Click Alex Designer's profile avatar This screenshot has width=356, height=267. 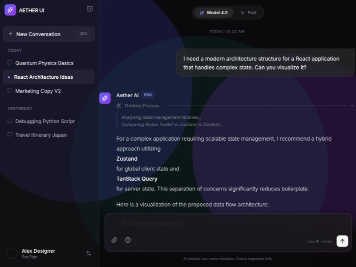(x=12, y=253)
